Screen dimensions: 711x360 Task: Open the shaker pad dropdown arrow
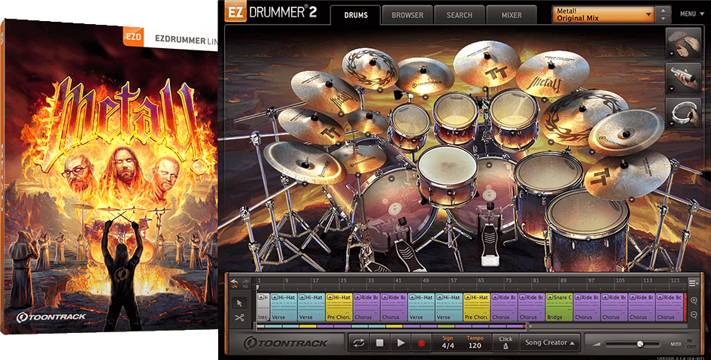671,89
